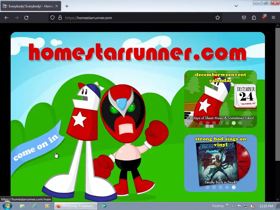This screenshot has width=280, height=210.
Task: Open Firefox application hamburger menu
Action: [273, 18]
